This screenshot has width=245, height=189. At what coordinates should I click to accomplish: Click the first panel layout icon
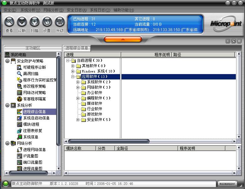228,41
